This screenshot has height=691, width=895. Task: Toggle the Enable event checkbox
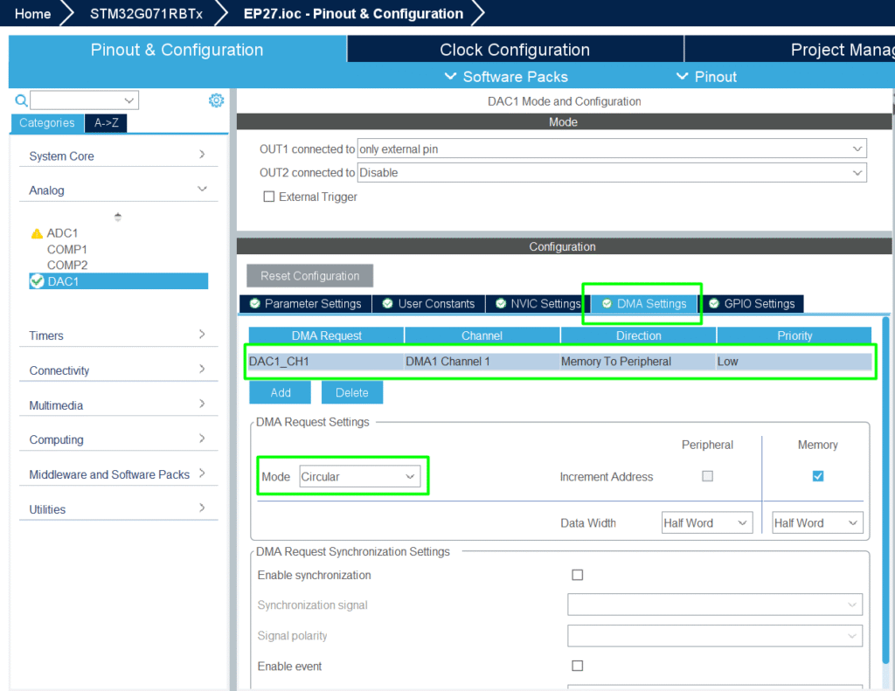[x=577, y=666]
